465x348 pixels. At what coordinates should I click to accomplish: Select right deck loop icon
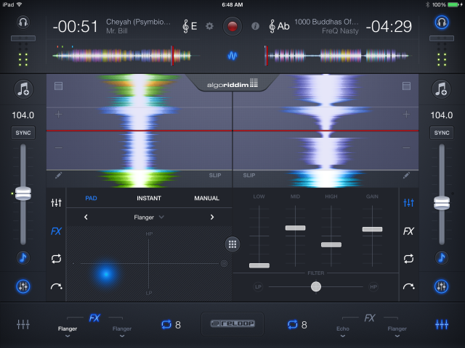coord(408,258)
